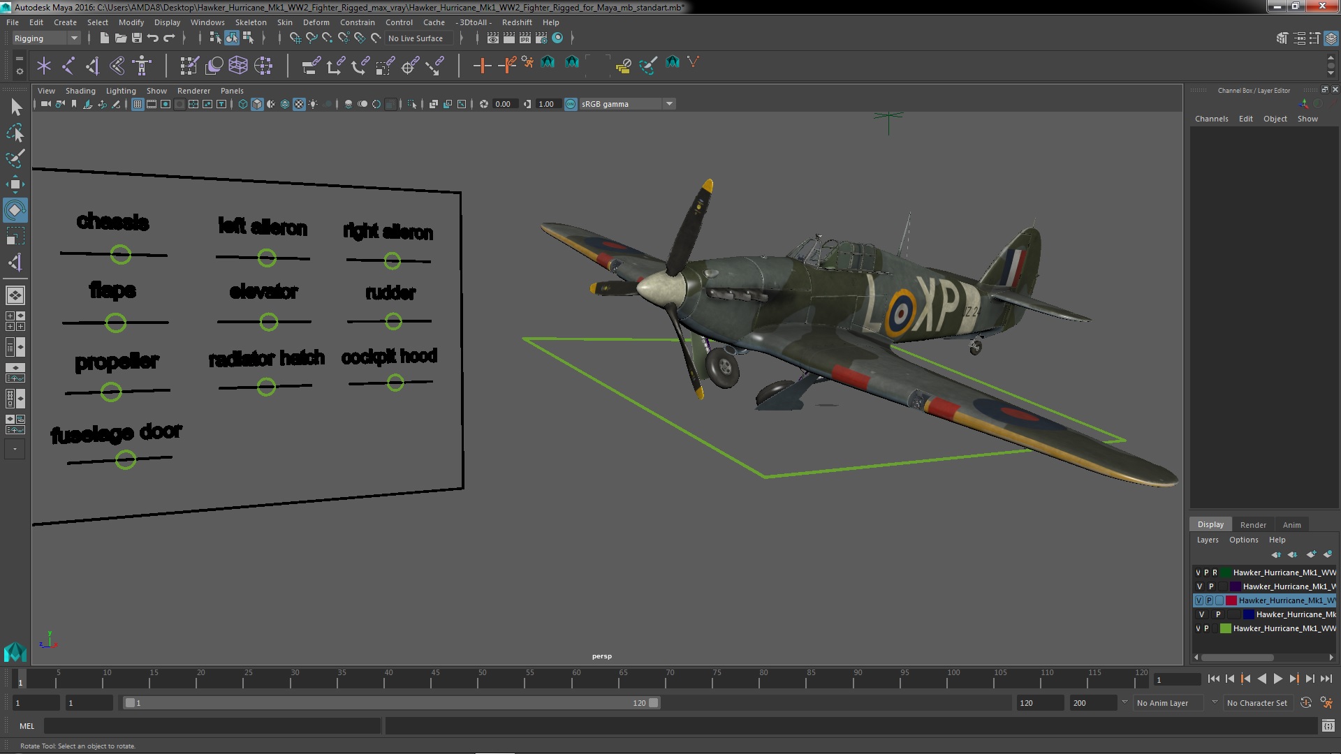Redo the last action
Screen dimensions: 1341x754
169,38
